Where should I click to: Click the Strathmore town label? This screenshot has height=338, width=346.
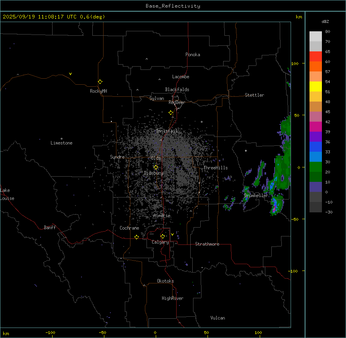tap(207, 244)
